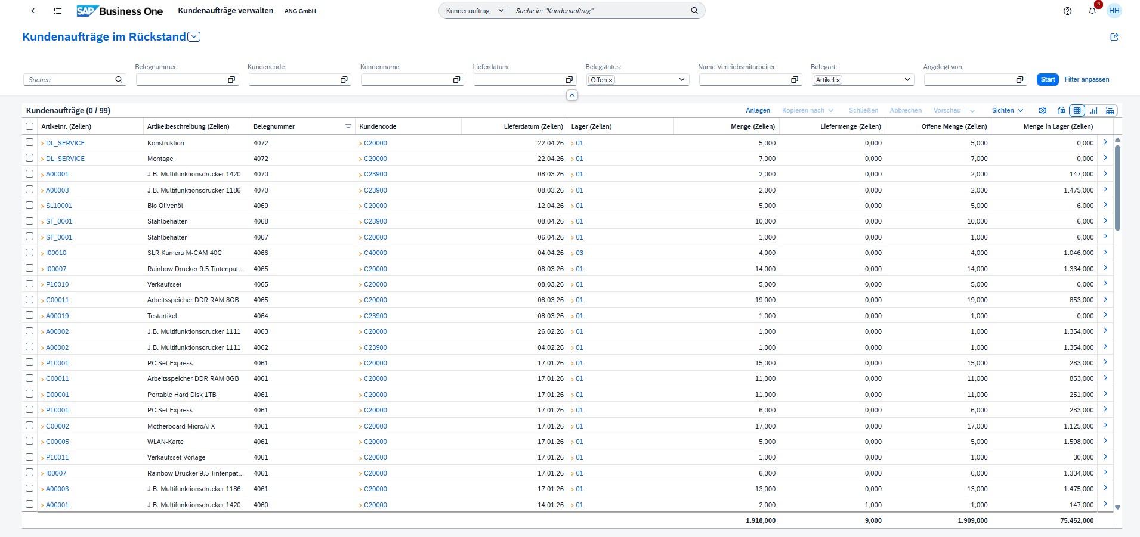Switch to the grid table view

pyautogui.click(x=1077, y=111)
